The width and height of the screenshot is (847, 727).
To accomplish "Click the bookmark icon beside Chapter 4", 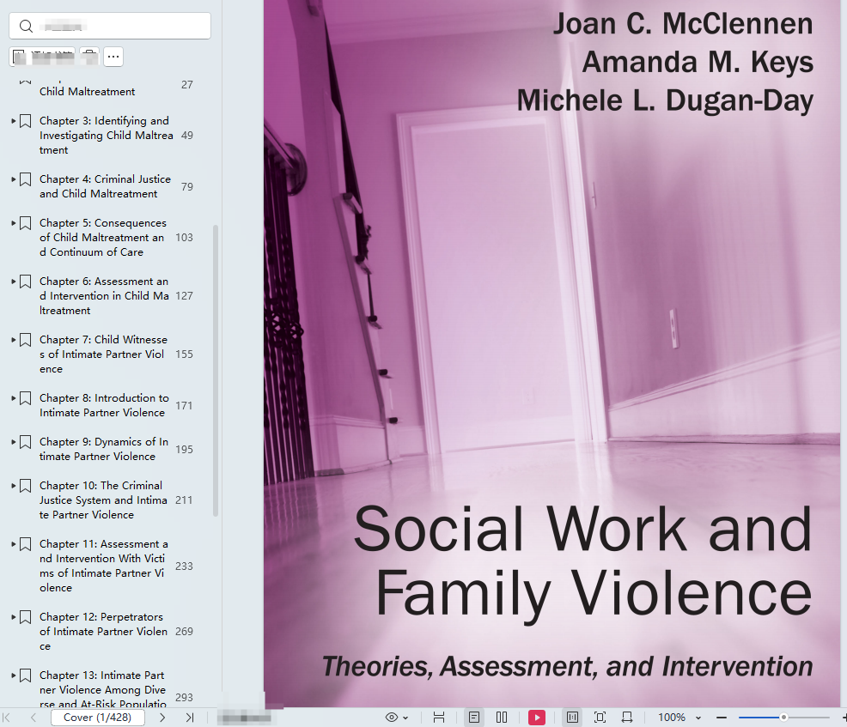I will click(26, 179).
